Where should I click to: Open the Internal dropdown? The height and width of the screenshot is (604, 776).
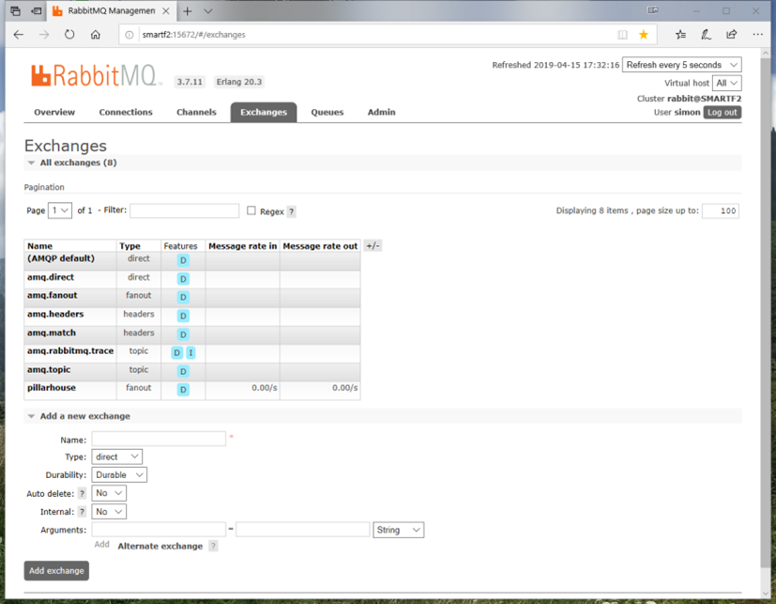coord(109,511)
